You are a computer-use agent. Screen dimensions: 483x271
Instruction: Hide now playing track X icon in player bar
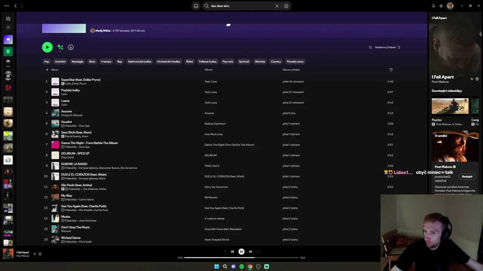click(35, 254)
